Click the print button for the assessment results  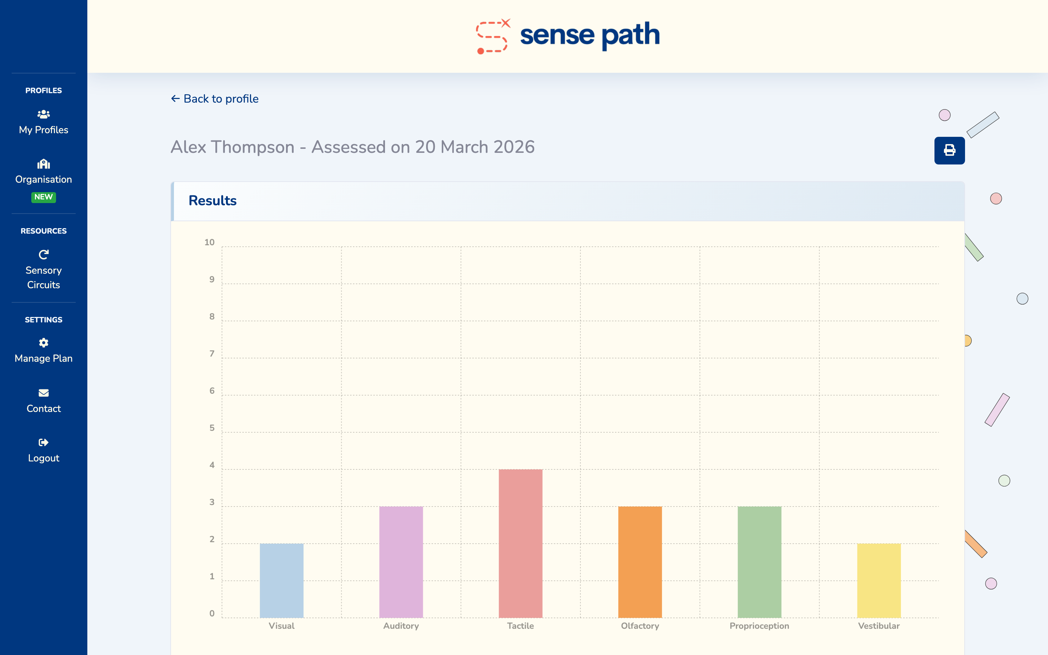coord(949,150)
